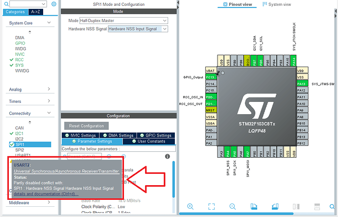Open the Hardware NSS Signal dropdown
Image resolution: width=338 pixels, height=217 pixels.
[x=138, y=29]
